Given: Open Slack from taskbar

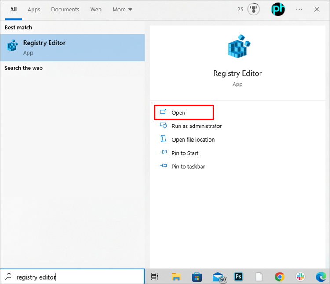Looking at the screenshot, I should coord(300,277).
